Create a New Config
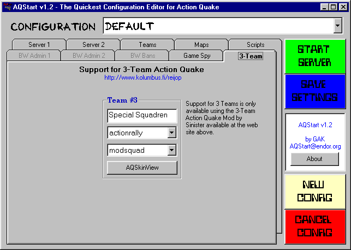Image resolution: width=351 pixels, height=250 pixels. tap(315, 192)
